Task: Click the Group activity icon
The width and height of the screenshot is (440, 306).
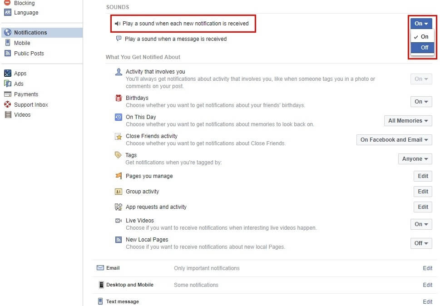Action: [119, 191]
